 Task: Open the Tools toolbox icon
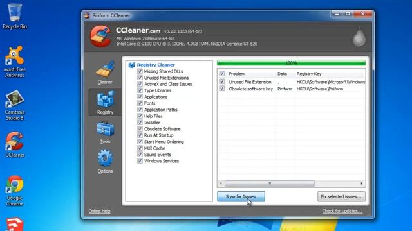(105, 129)
